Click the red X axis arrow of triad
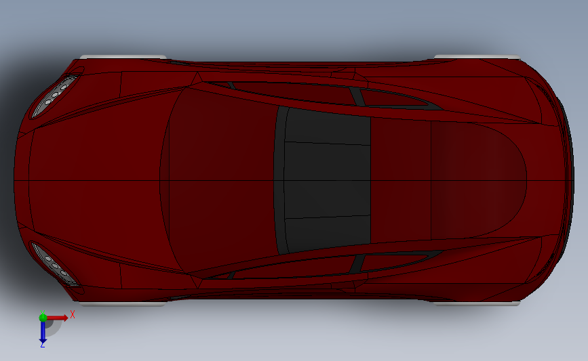The width and height of the screenshot is (588, 361). [57, 318]
